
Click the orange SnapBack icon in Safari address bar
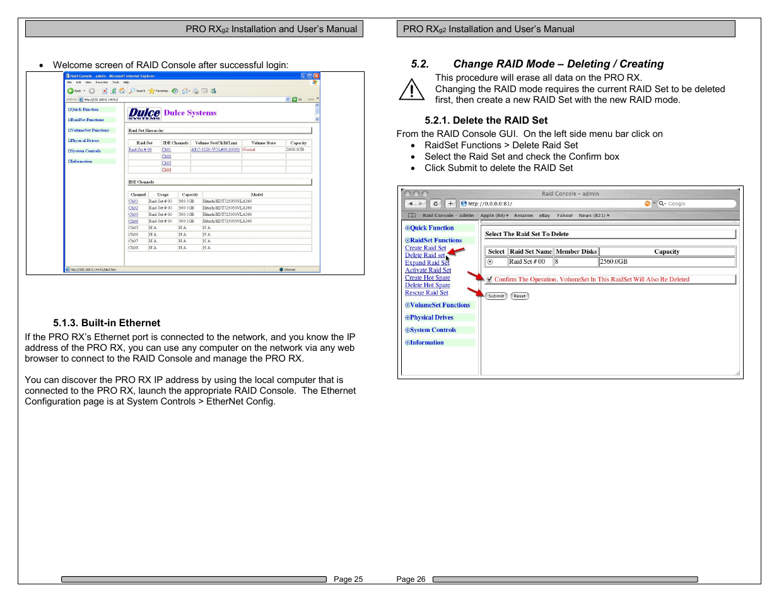pos(647,204)
